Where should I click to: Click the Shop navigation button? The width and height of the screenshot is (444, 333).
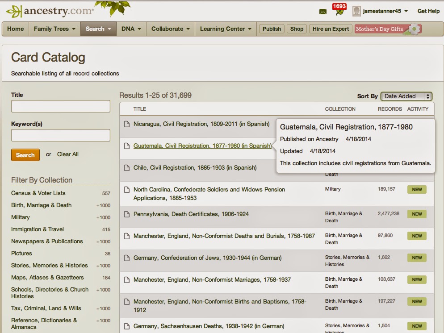(x=297, y=29)
